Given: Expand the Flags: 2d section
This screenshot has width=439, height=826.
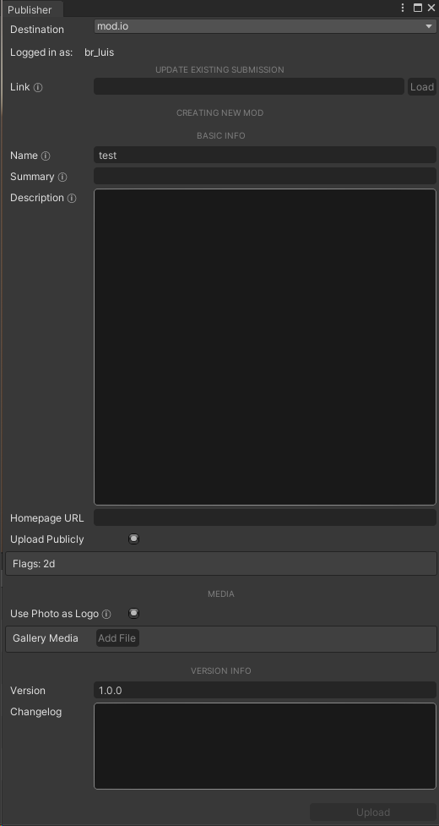Looking at the screenshot, I should tap(221, 564).
